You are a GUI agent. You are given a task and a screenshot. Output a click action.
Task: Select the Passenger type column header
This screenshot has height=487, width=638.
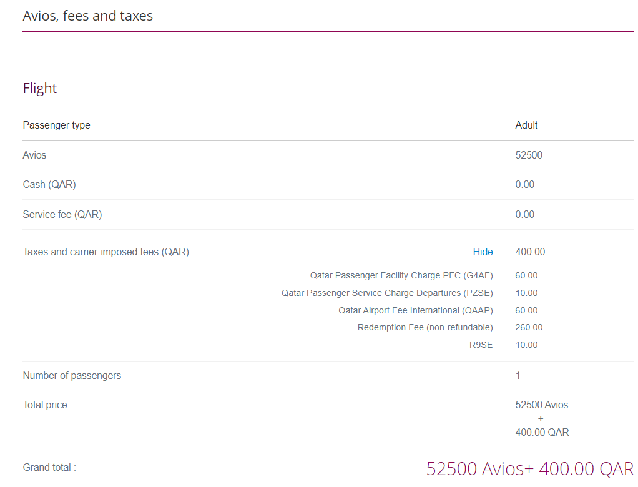click(57, 125)
